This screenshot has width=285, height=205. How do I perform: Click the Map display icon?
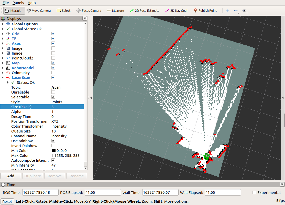[x=8, y=63]
